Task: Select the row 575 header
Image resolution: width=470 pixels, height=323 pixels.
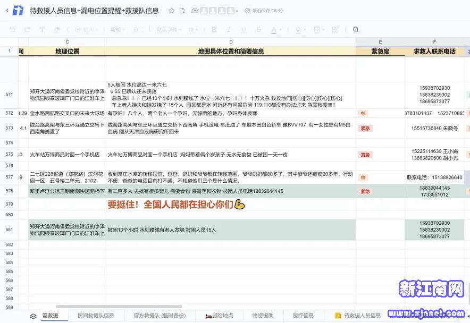Action: pos(9,154)
